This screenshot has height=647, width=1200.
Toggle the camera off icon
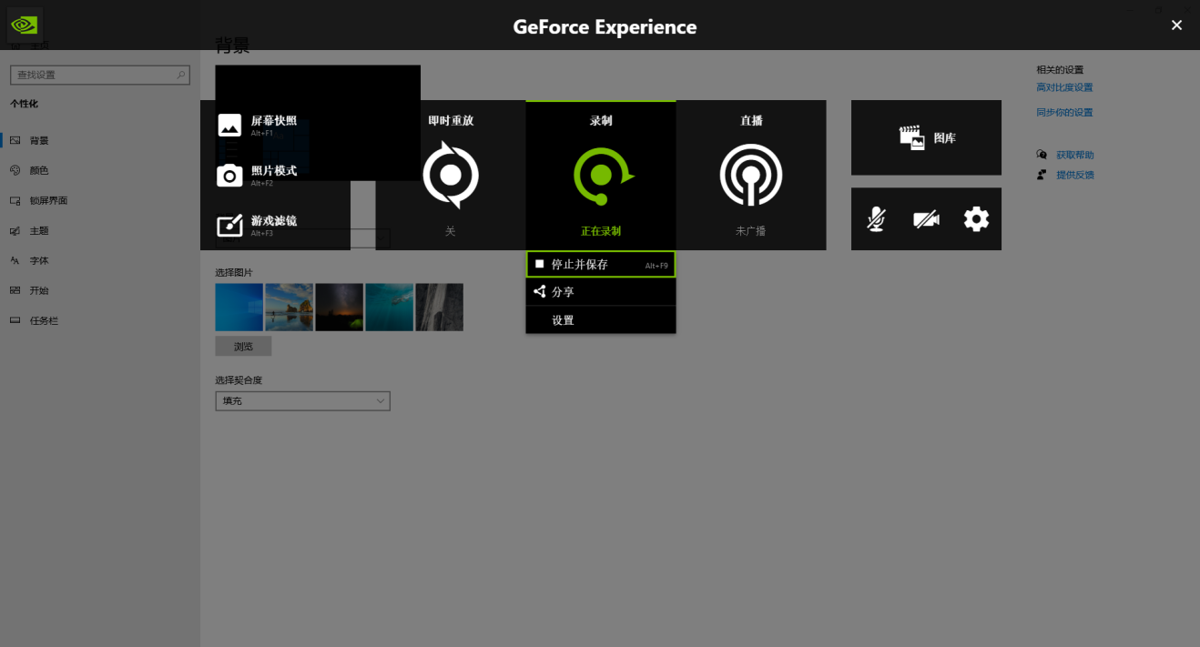(x=926, y=219)
